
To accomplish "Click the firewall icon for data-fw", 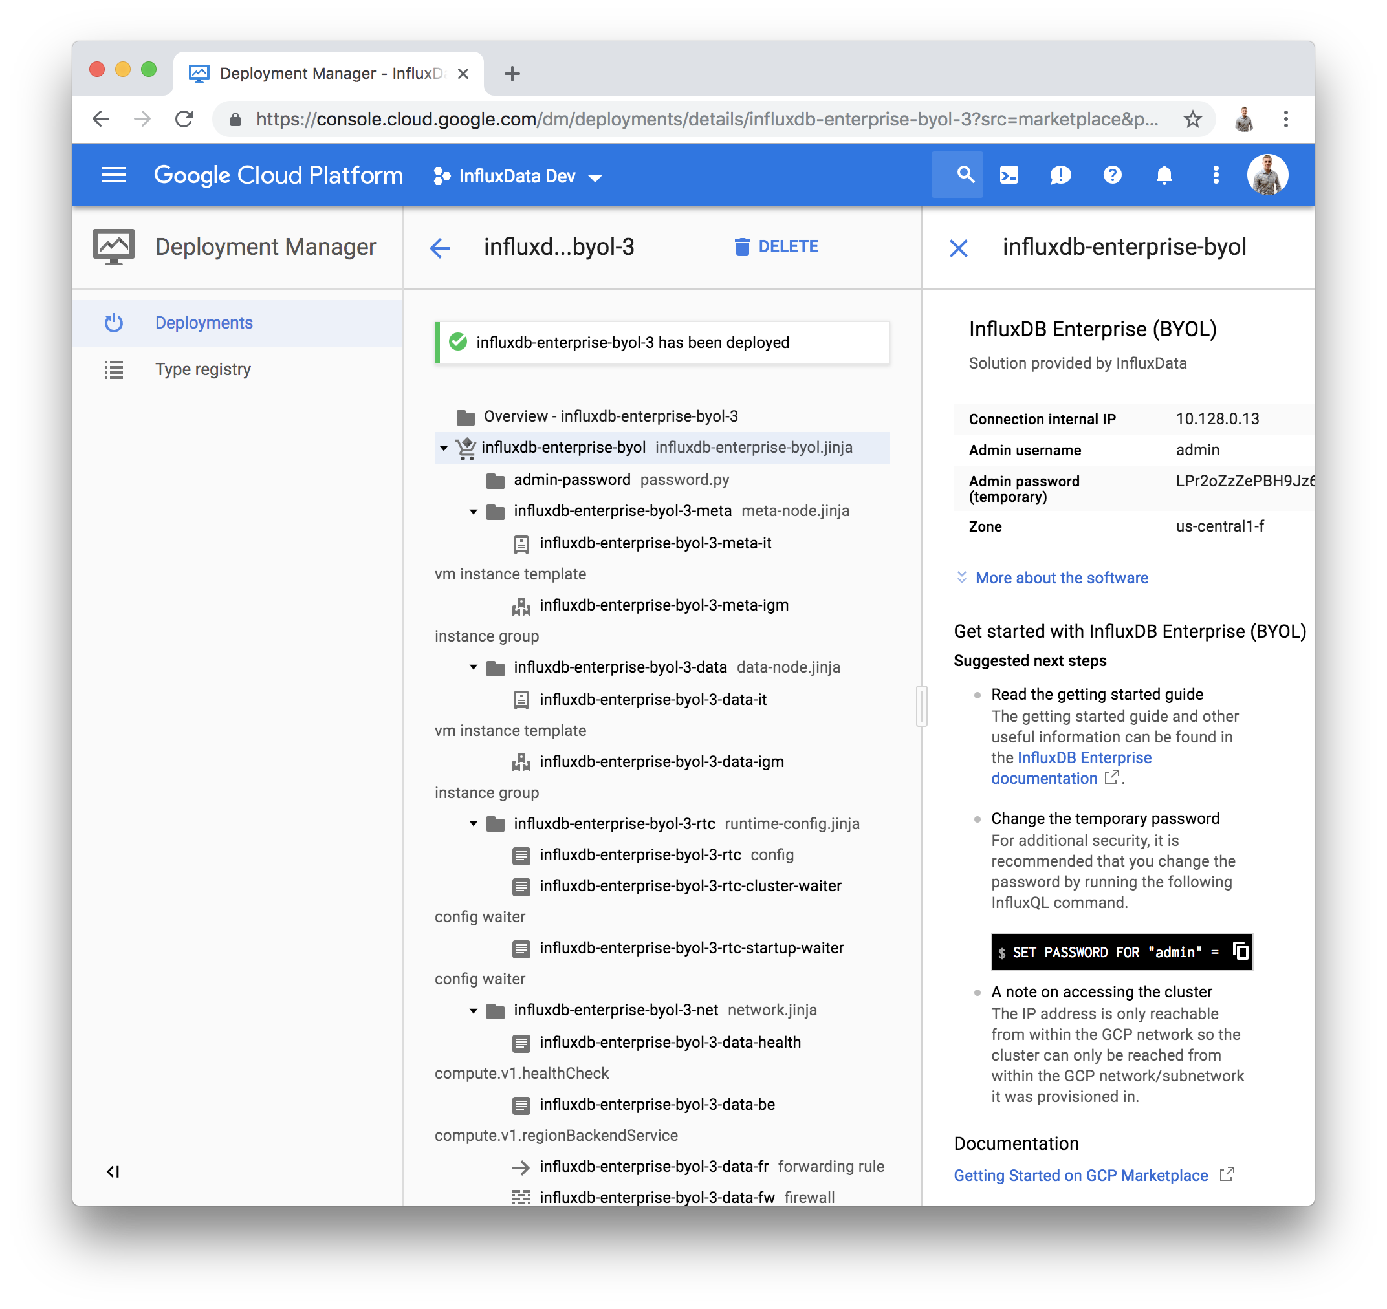I will click(521, 1198).
